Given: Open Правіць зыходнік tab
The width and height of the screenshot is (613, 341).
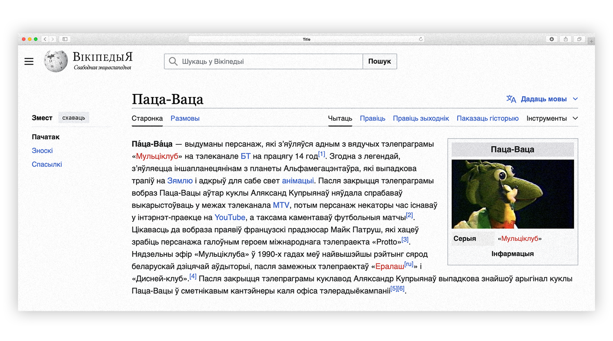Looking at the screenshot, I should 421,118.
